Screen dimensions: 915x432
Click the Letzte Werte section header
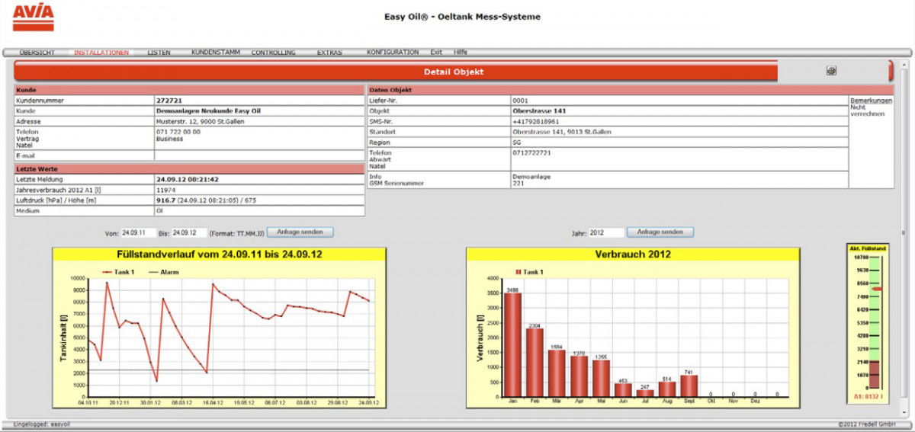[188, 168]
